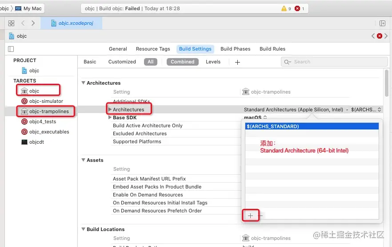Show Basic build settings
This screenshot has width=392, height=247.
tap(90, 62)
